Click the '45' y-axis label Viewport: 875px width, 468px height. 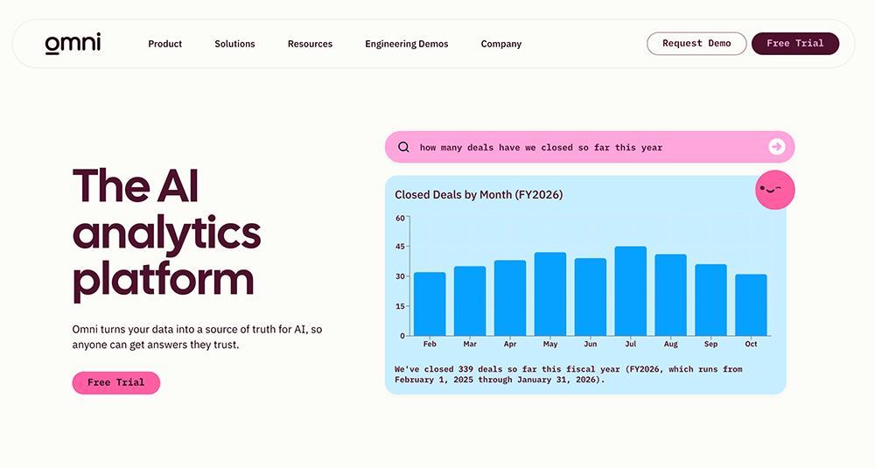pyautogui.click(x=400, y=247)
